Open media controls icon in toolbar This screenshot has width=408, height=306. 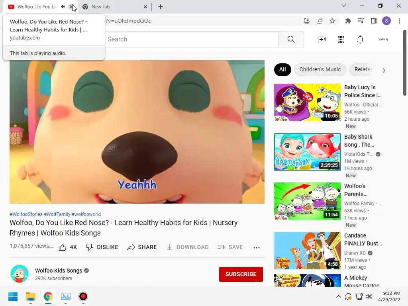361,21
